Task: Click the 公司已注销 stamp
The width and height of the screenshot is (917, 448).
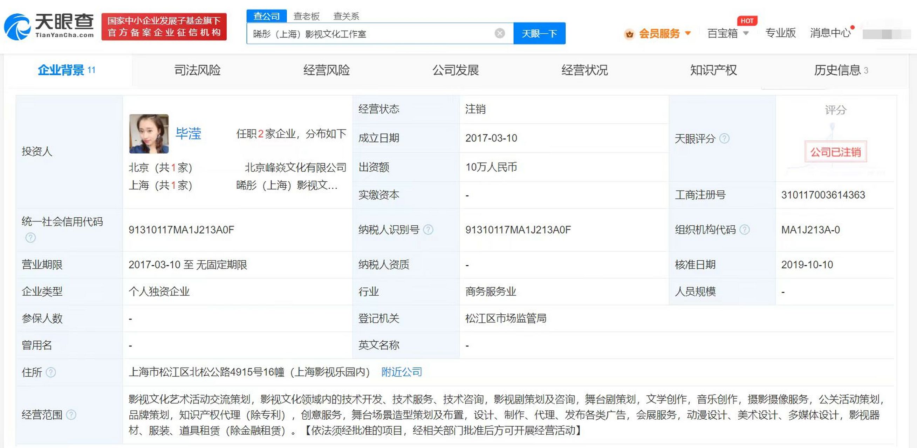Action: coord(835,152)
